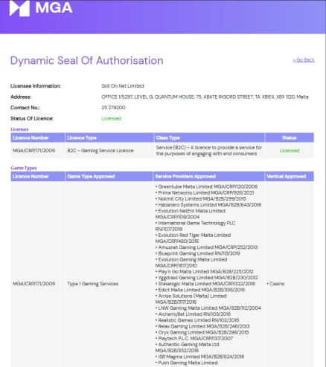
Task: Click green Licensed next to Status Of Licence
Action: [x=111, y=118]
